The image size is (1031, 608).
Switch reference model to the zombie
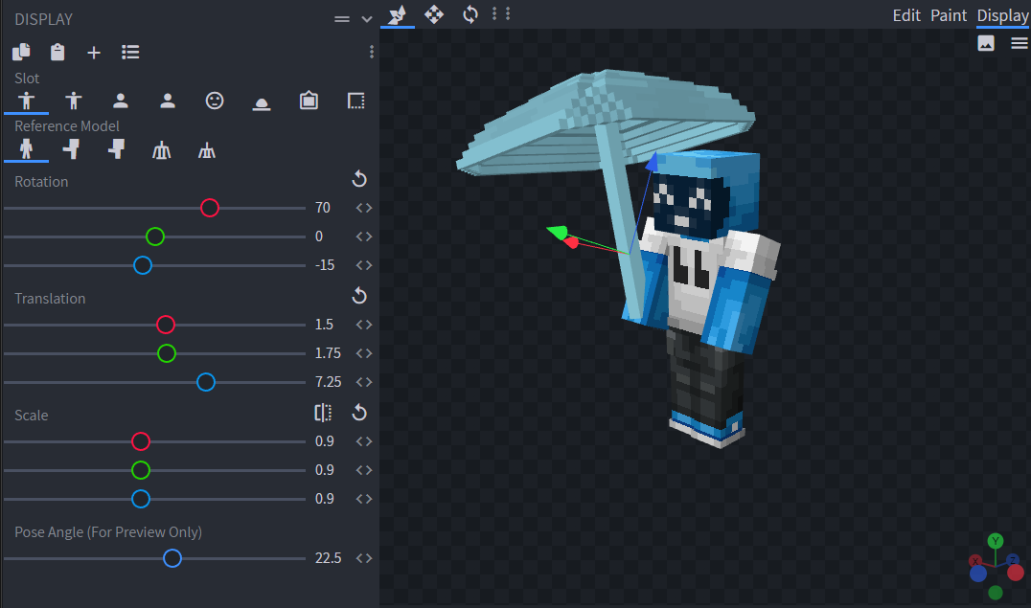click(73, 148)
